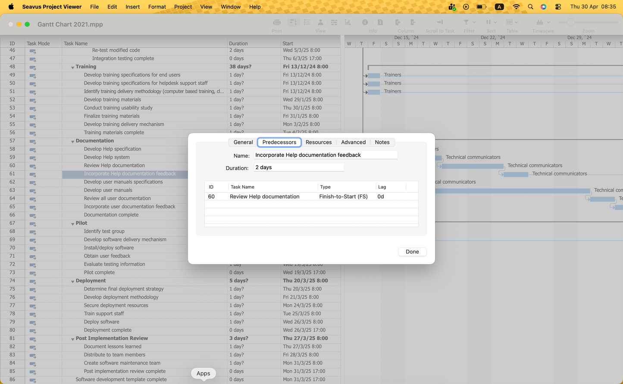This screenshot has width=623, height=384.
Task: Click the Name input field
Action: (x=326, y=155)
